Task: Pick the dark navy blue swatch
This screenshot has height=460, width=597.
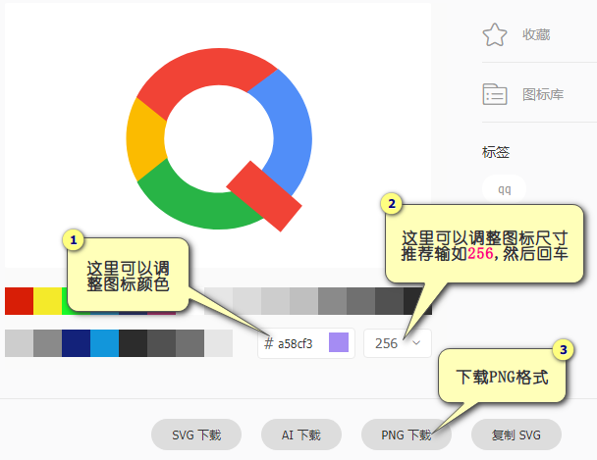Action: [76, 343]
